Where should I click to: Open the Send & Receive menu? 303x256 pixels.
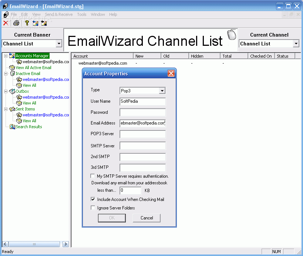point(59,14)
